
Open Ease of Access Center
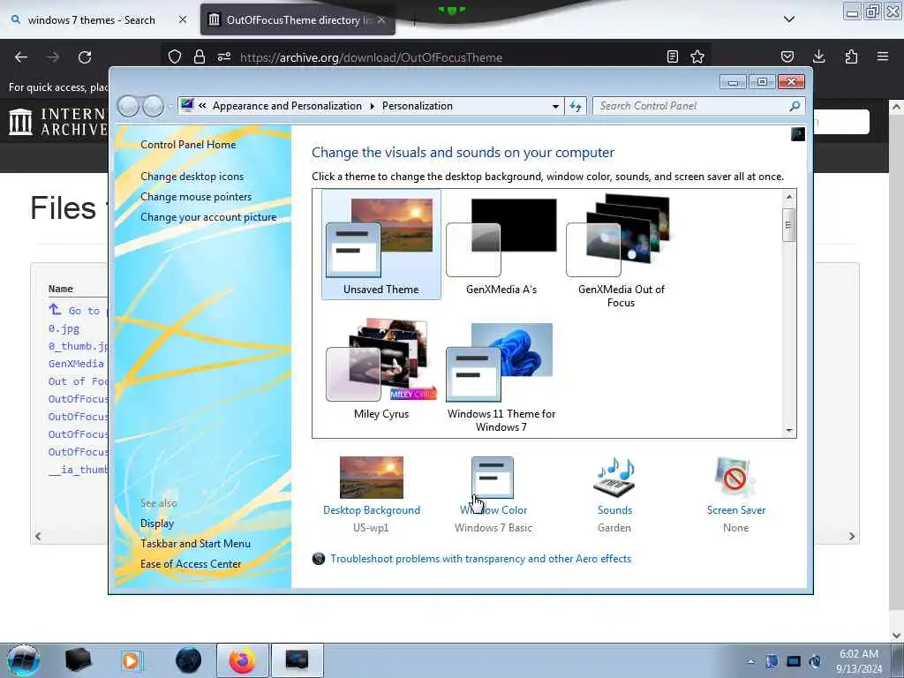(x=191, y=564)
